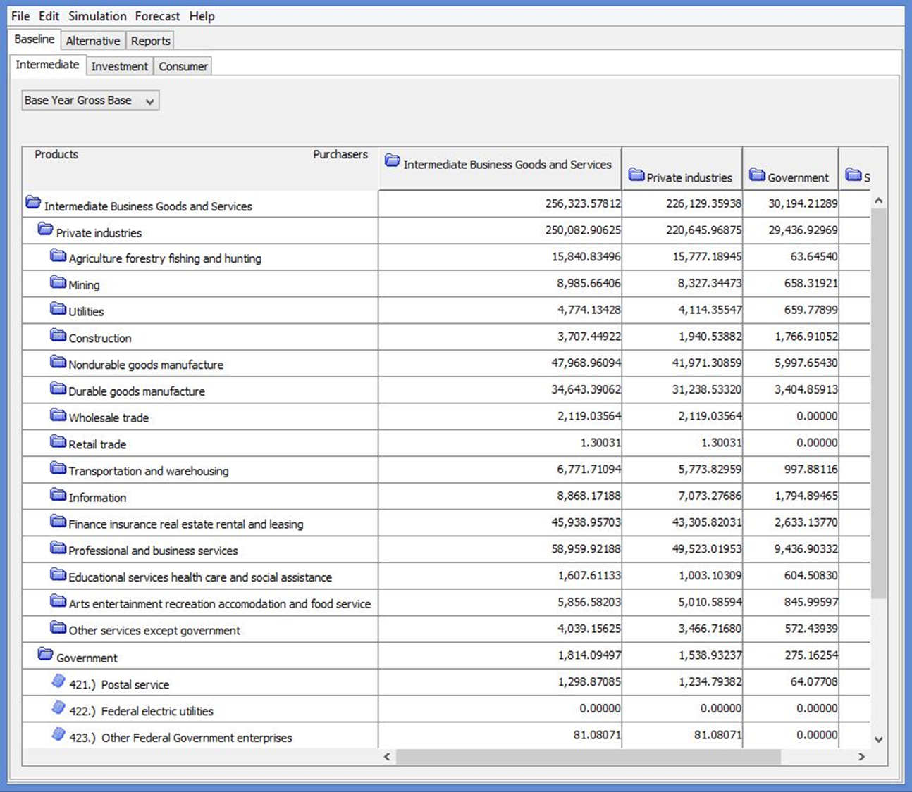The height and width of the screenshot is (792, 912).
Task: Open the Help menu
Action: click(x=202, y=16)
